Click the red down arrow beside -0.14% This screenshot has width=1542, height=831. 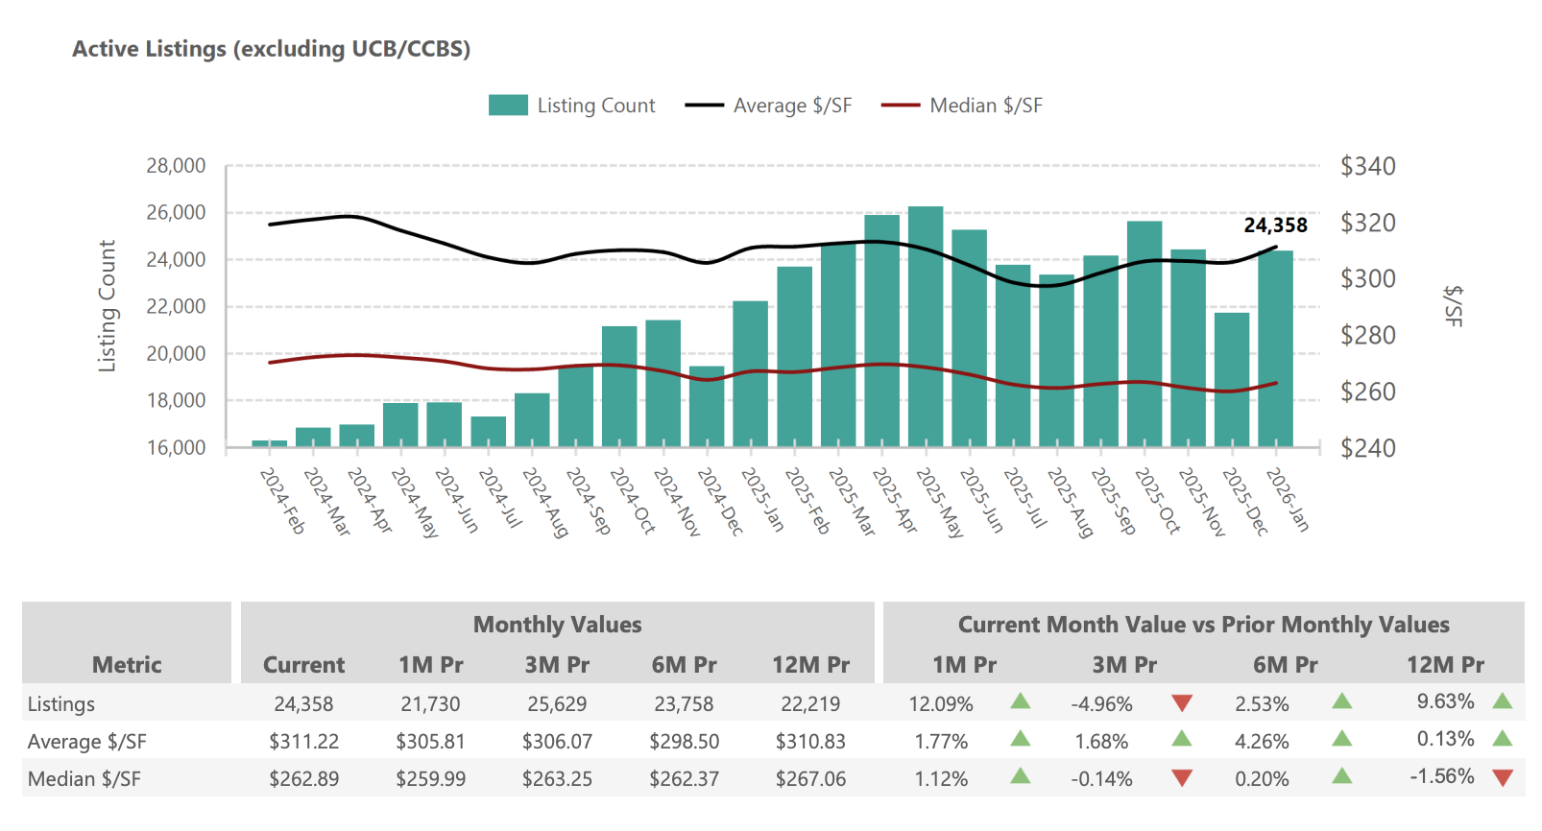coord(1182,778)
